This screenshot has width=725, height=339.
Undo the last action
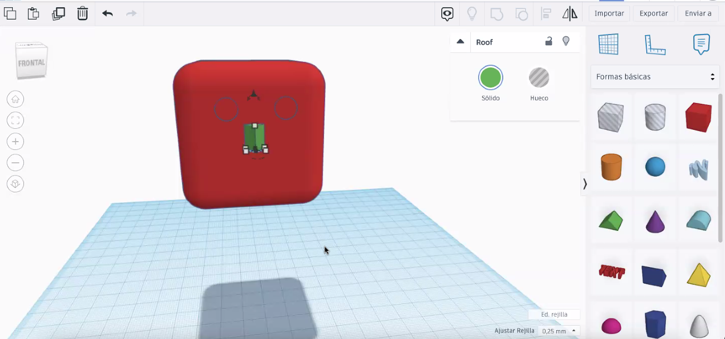(x=107, y=13)
